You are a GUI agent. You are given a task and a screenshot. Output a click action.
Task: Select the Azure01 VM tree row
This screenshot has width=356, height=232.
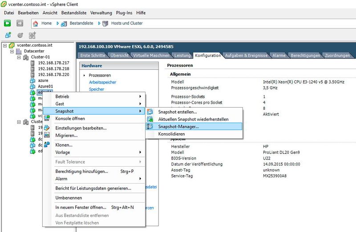pyautogui.click(x=45, y=86)
